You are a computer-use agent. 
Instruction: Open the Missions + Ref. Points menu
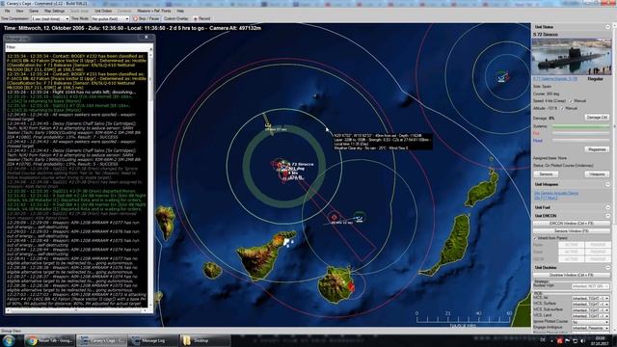[154, 11]
